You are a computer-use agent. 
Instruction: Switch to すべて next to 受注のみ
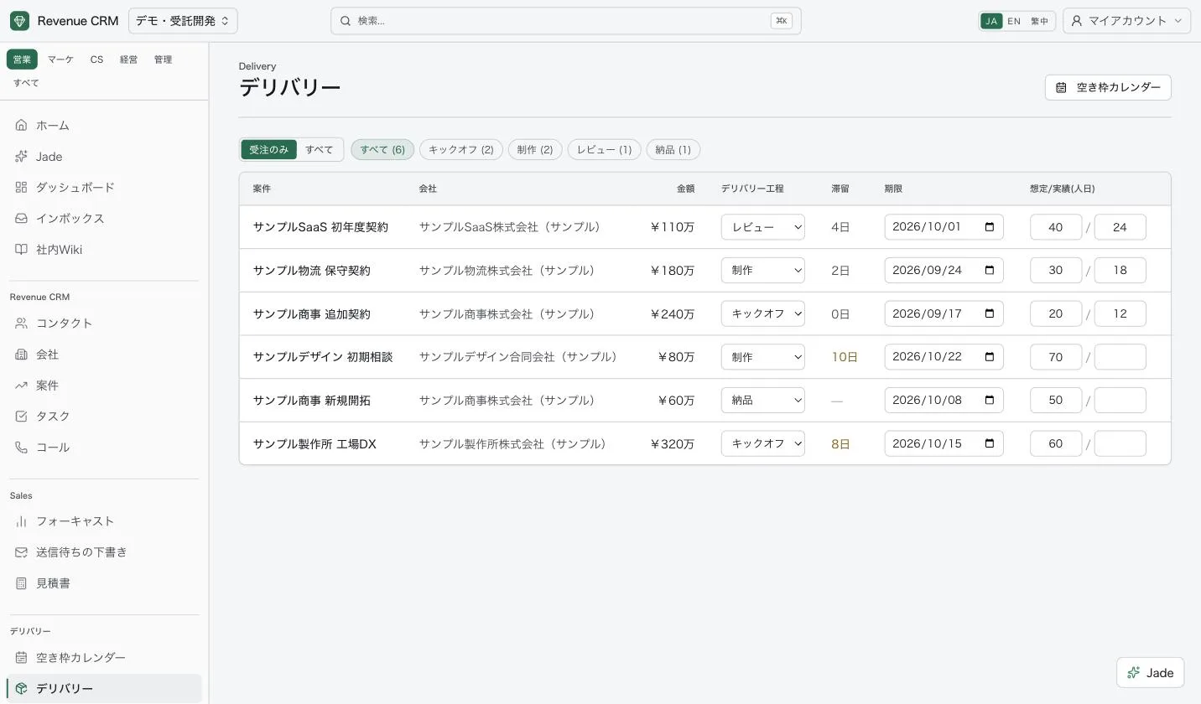coord(319,149)
